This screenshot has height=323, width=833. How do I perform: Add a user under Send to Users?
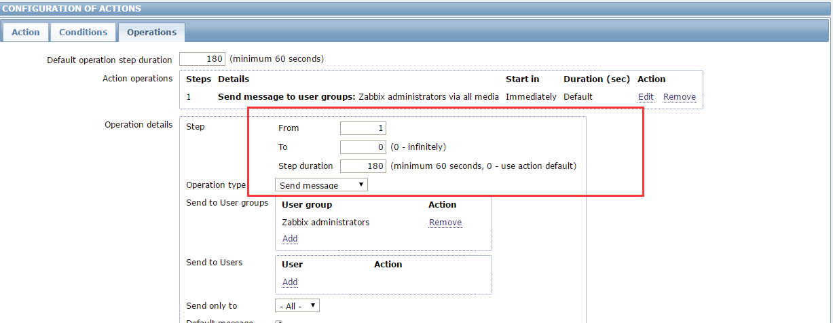(290, 282)
